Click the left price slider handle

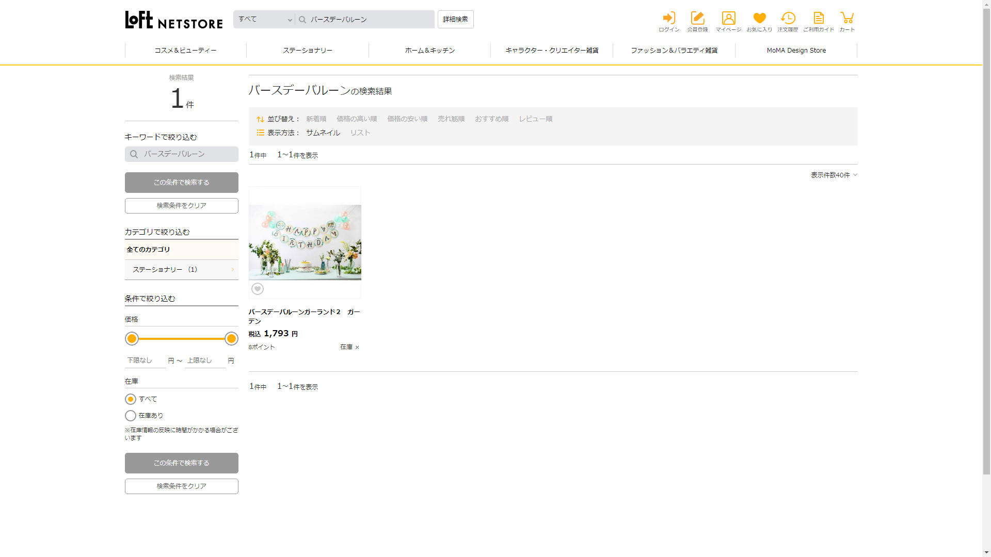point(132,339)
